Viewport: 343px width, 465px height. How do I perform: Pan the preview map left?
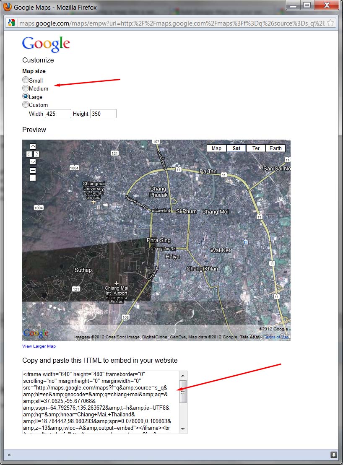point(29,154)
